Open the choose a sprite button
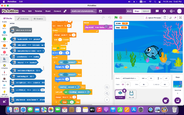The image size is (184, 115). pos(166,101)
